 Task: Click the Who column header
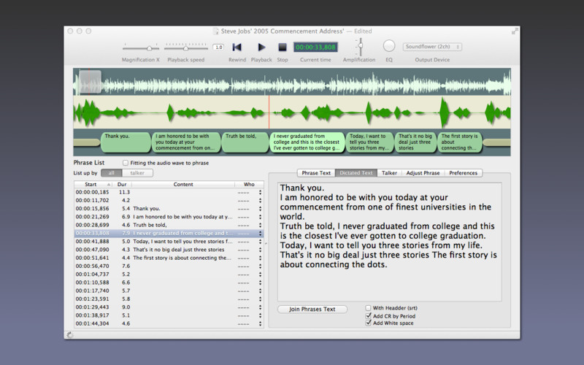pos(249,185)
